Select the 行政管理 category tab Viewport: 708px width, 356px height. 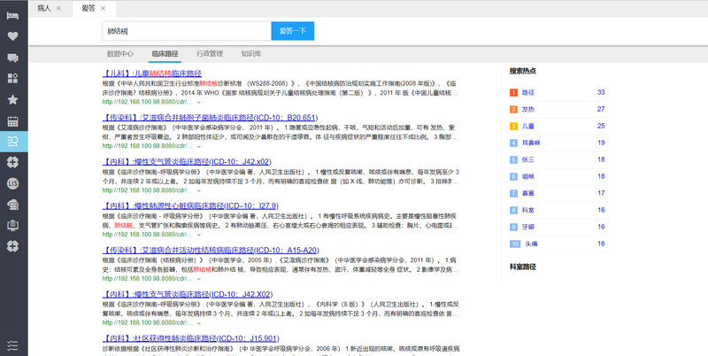(x=210, y=53)
